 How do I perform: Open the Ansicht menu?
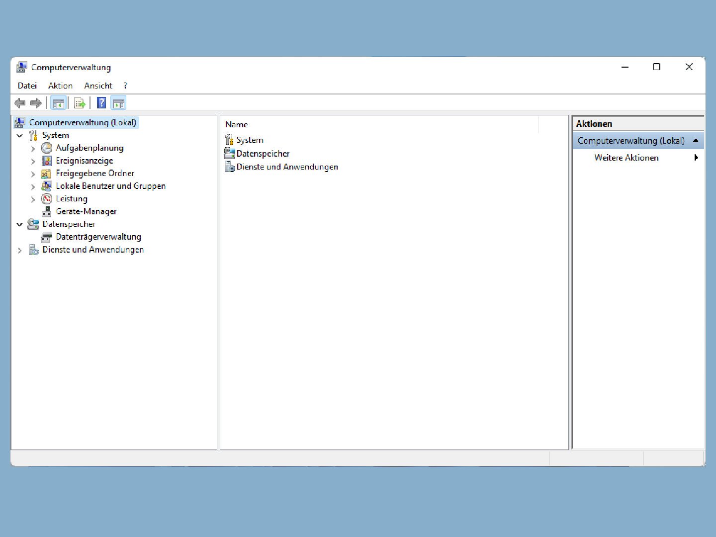tap(98, 86)
